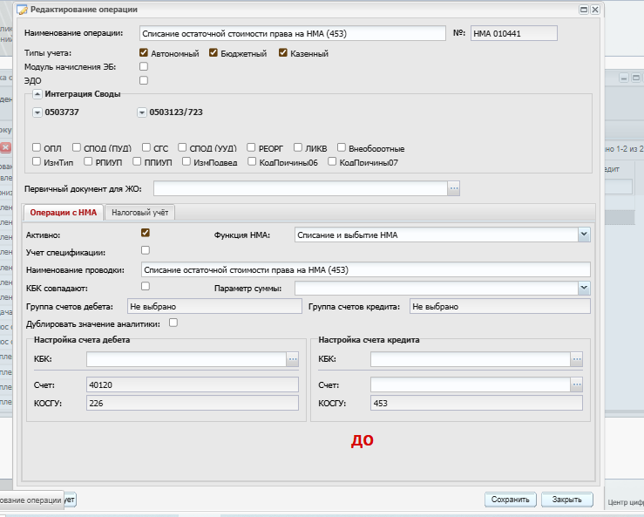
Task: Check the КодПричины07 option
Action: coord(332,161)
